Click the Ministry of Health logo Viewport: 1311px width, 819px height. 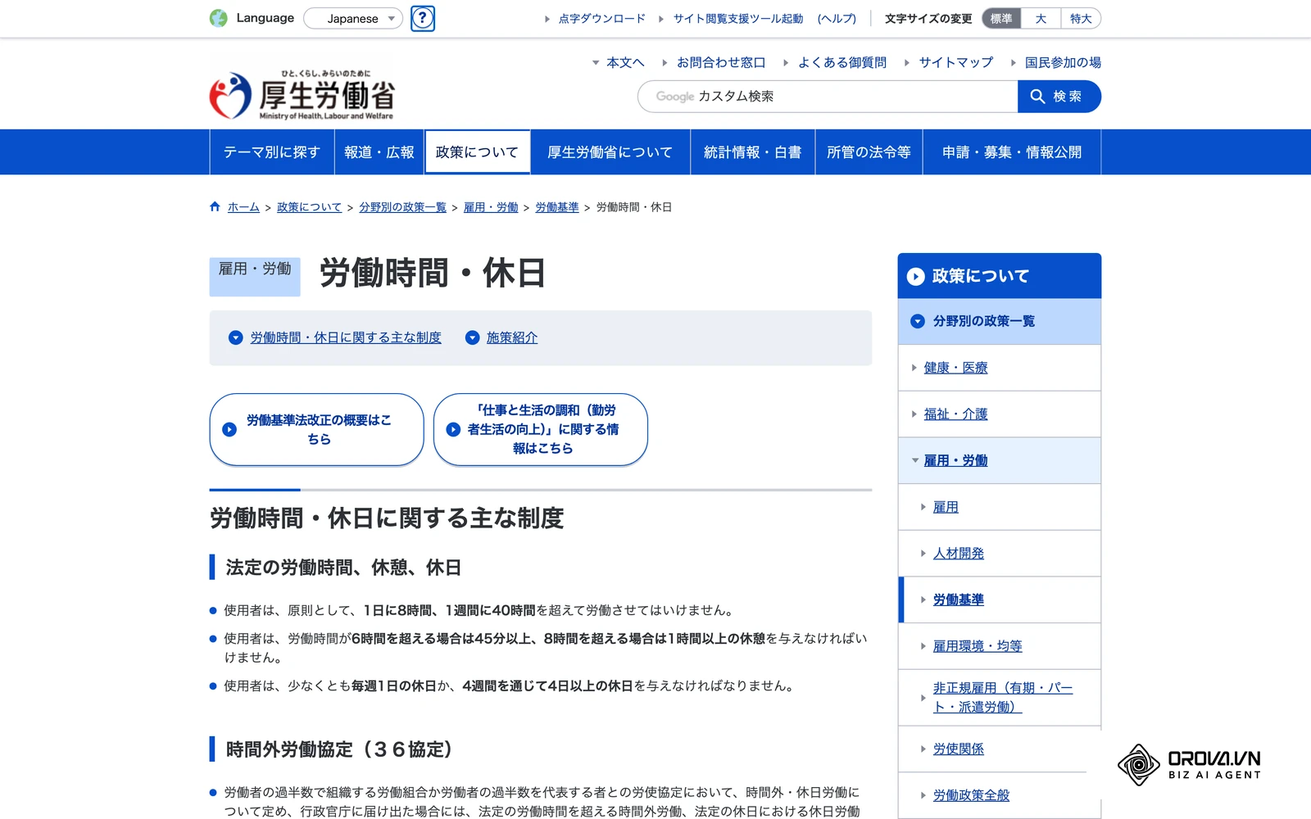pyautogui.click(x=302, y=95)
